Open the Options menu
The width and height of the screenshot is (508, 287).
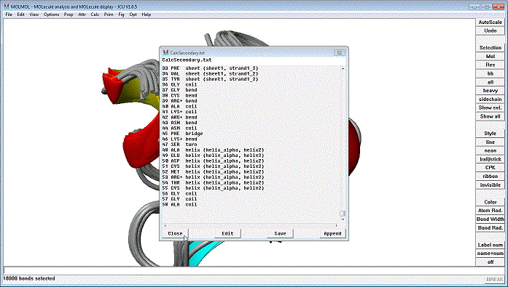[x=51, y=15]
